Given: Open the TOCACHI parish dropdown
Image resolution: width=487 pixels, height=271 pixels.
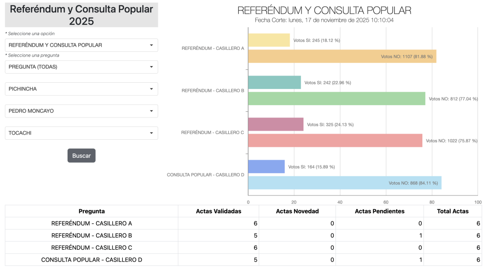Looking at the screenshot, I should point(81,133).
